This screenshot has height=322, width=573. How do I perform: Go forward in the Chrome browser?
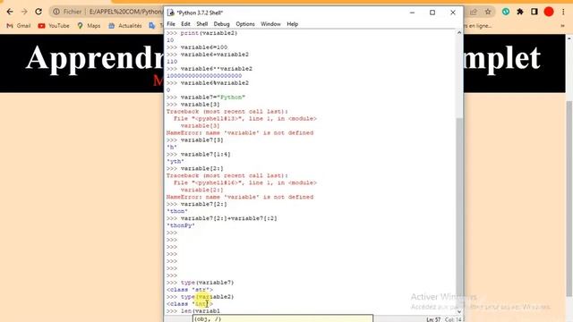24,12
